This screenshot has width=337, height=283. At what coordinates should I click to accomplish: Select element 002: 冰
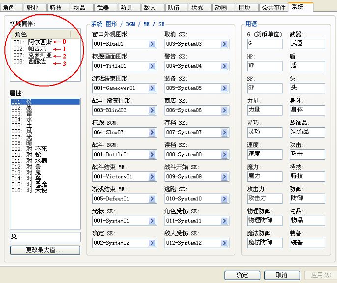coord(45,108)
